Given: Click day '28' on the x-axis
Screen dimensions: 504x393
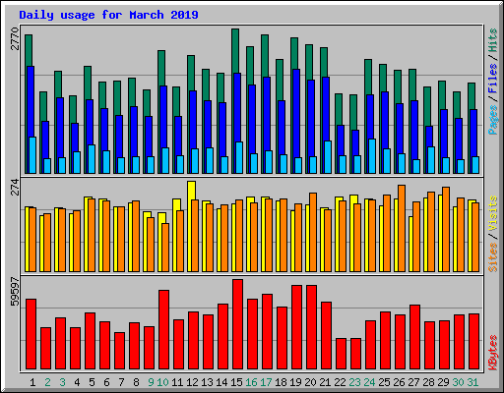Looking at the screenshot, I should pyautogui.click(x=428, y=382).
